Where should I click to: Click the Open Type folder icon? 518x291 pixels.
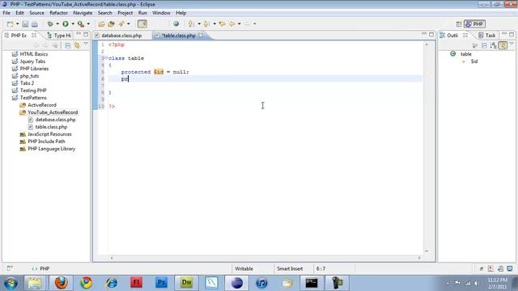101,23
